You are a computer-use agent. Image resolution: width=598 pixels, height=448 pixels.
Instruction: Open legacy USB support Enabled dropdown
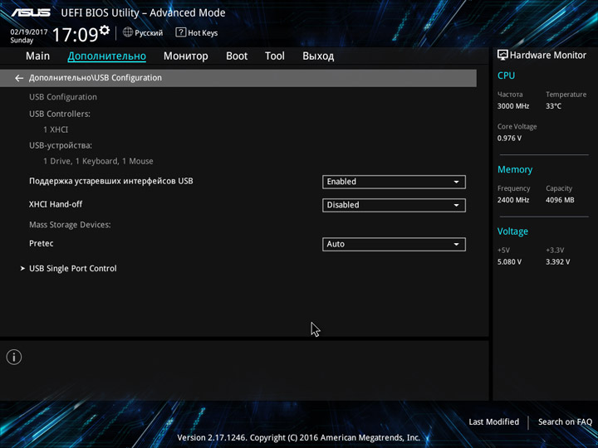(394, 182)
